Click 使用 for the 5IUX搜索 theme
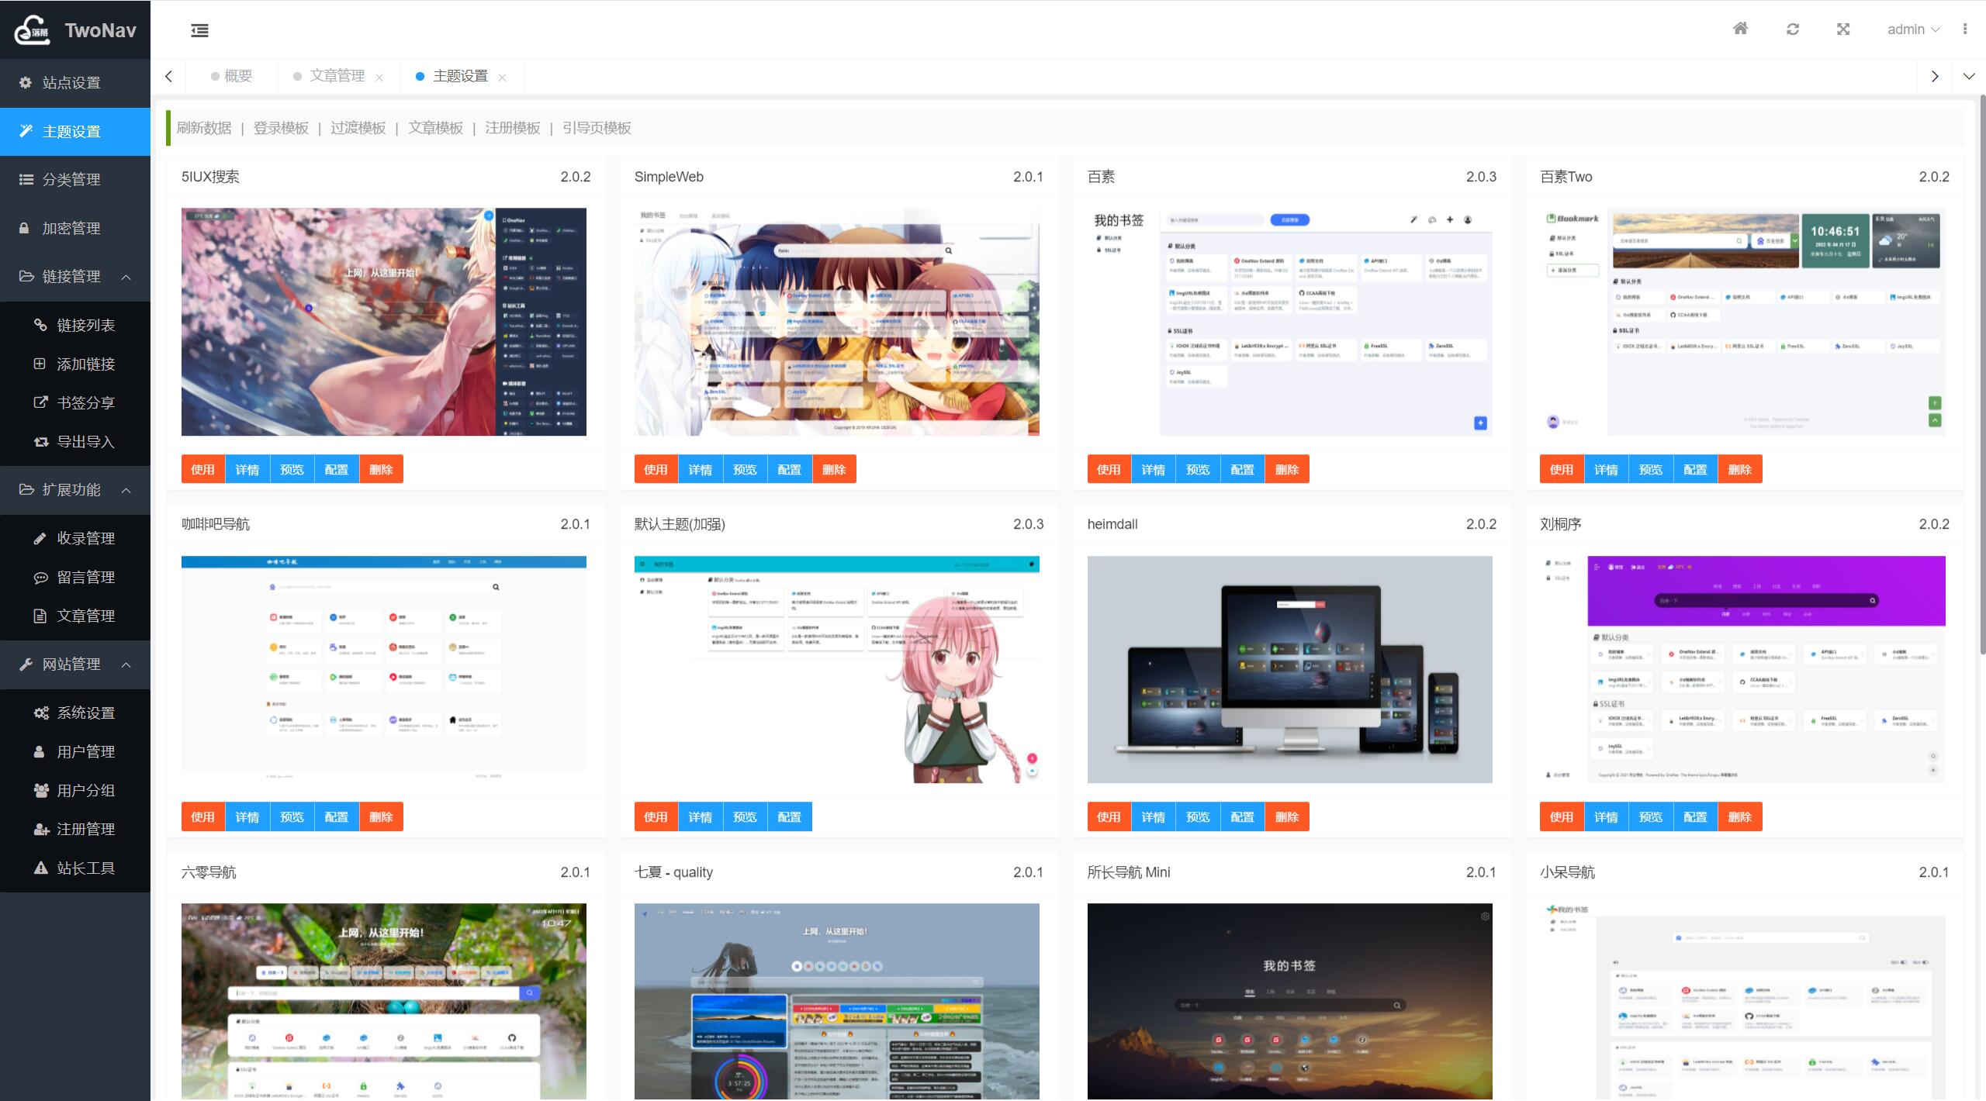This screenshot has height=1101, width=1986. 203,469
